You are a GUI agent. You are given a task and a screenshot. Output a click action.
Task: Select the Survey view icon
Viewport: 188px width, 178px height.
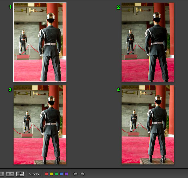(20, 174)
